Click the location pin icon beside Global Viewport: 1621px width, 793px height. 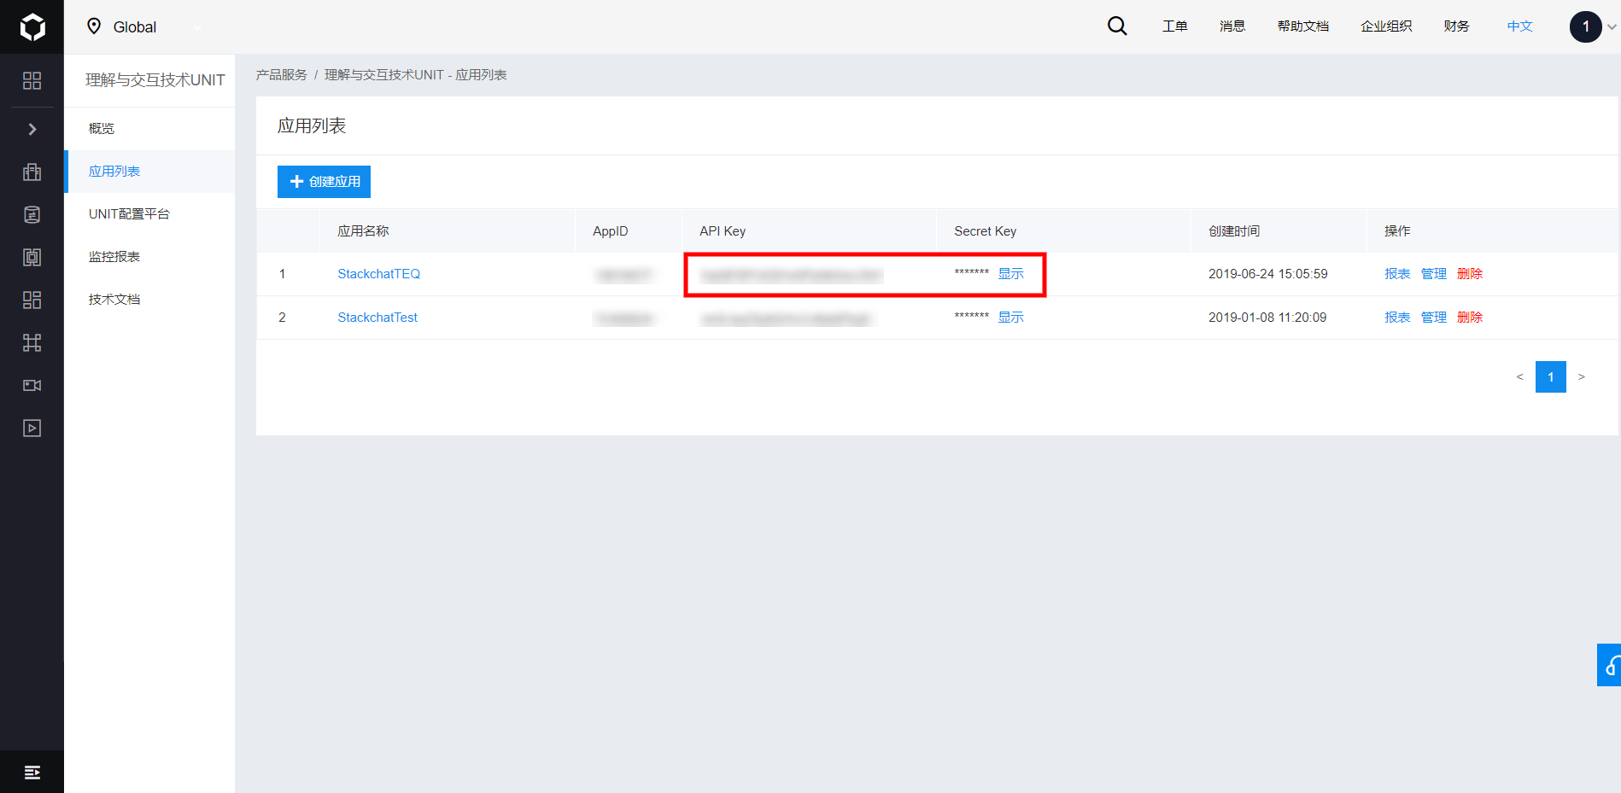point(94,26)
